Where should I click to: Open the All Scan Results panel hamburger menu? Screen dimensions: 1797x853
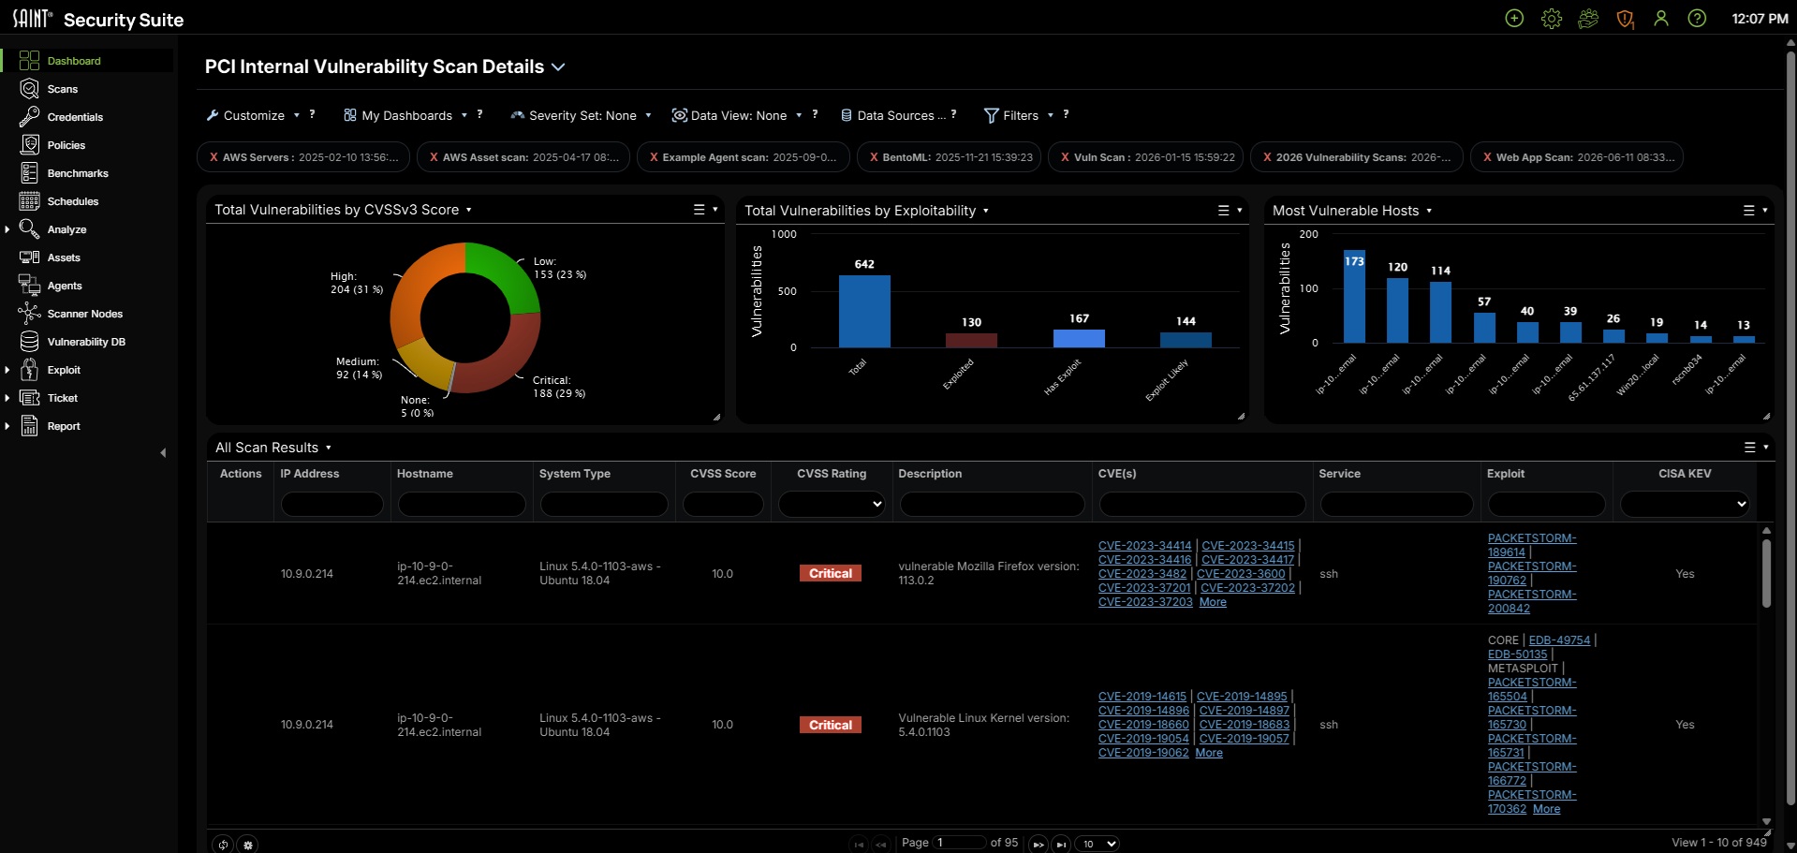1749,448
